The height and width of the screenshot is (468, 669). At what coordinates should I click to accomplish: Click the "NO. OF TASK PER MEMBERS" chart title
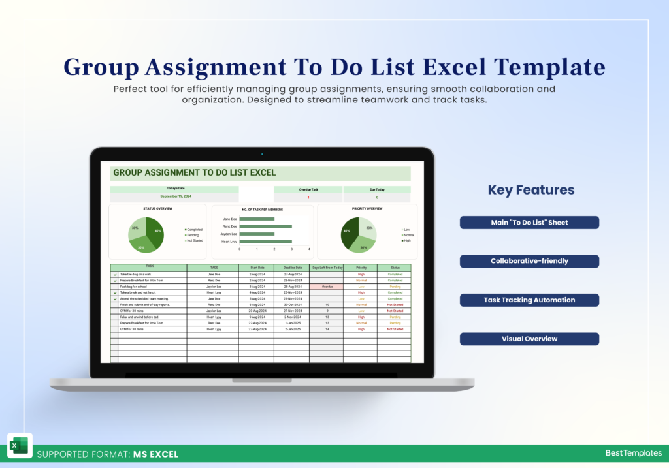pyautogui.click(x=262, y=210)
